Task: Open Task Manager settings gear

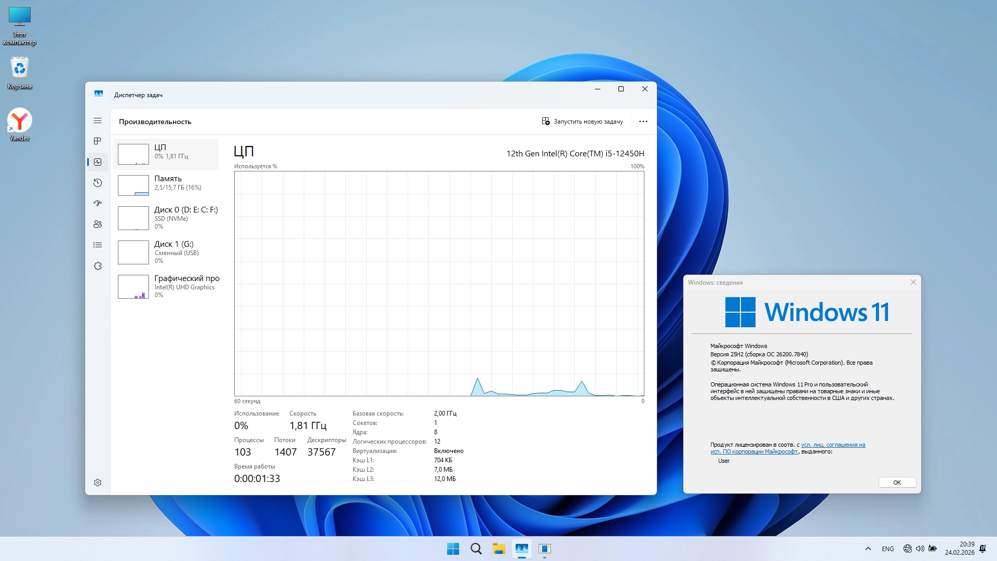Action: (x=98, y=483)
